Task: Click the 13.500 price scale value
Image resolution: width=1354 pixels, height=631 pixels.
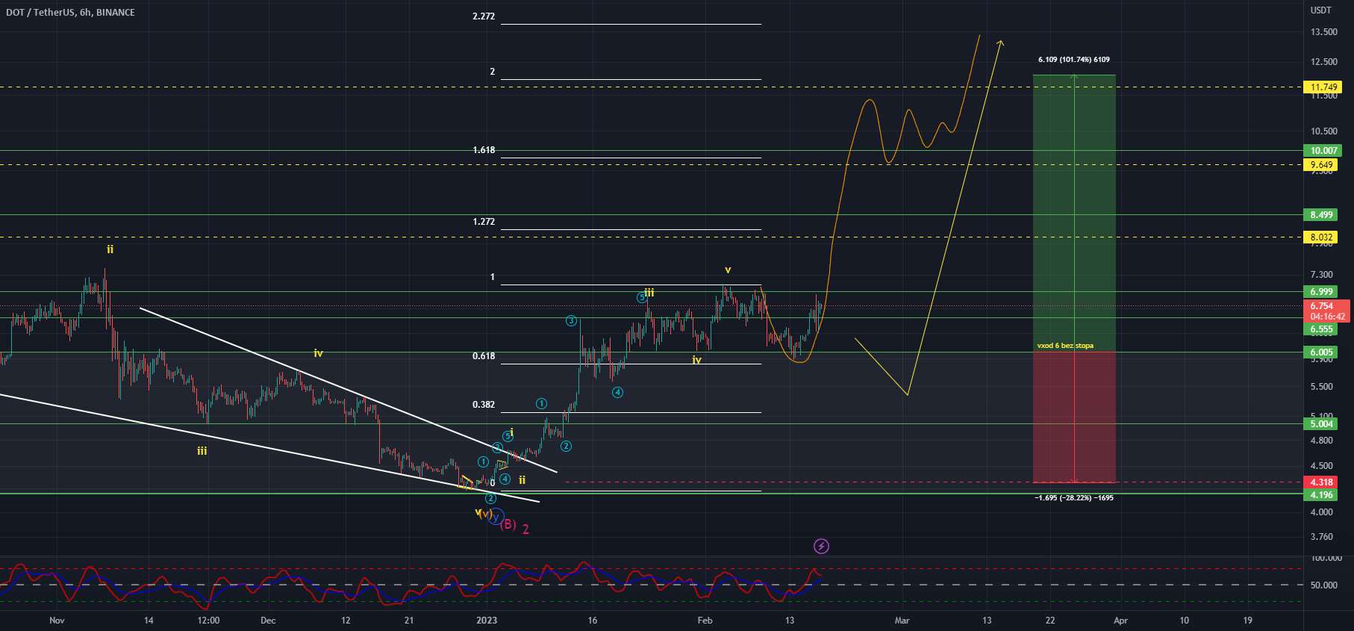Action: tap(1324, 32)
